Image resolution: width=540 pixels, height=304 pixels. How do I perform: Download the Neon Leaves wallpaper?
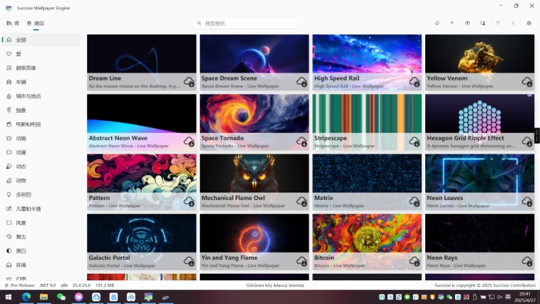pyautogui.click(x=527, y=201)
